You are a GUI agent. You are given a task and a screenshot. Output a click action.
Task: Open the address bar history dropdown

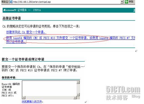point(122,2)
